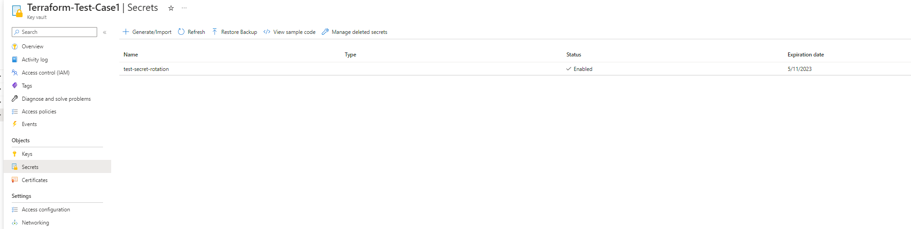Screen dimensions: 911x229
Task: Click the Settings section heading
Action: pos(21,196)
